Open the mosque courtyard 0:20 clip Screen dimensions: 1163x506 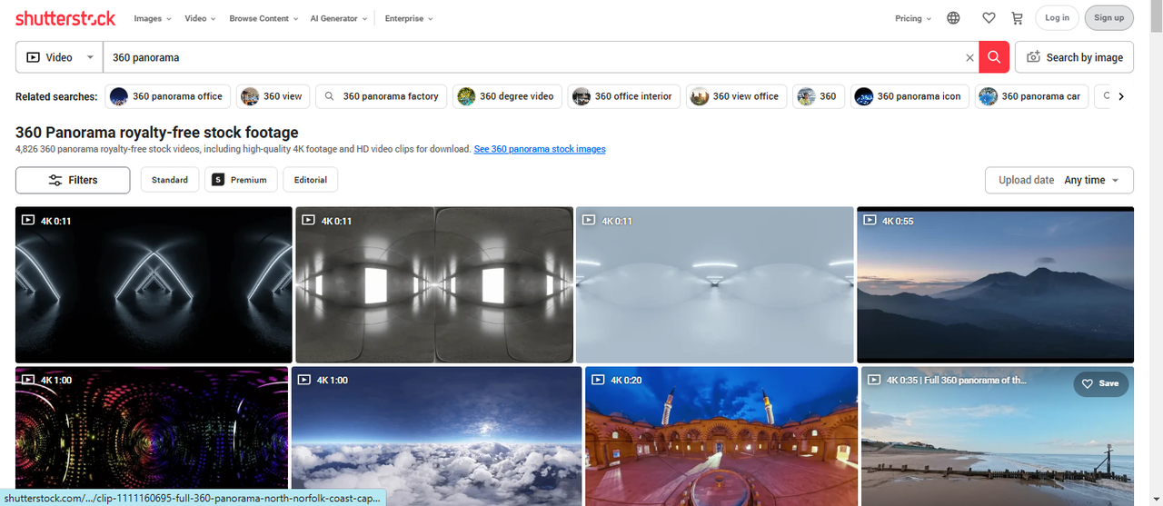point(721,436)
